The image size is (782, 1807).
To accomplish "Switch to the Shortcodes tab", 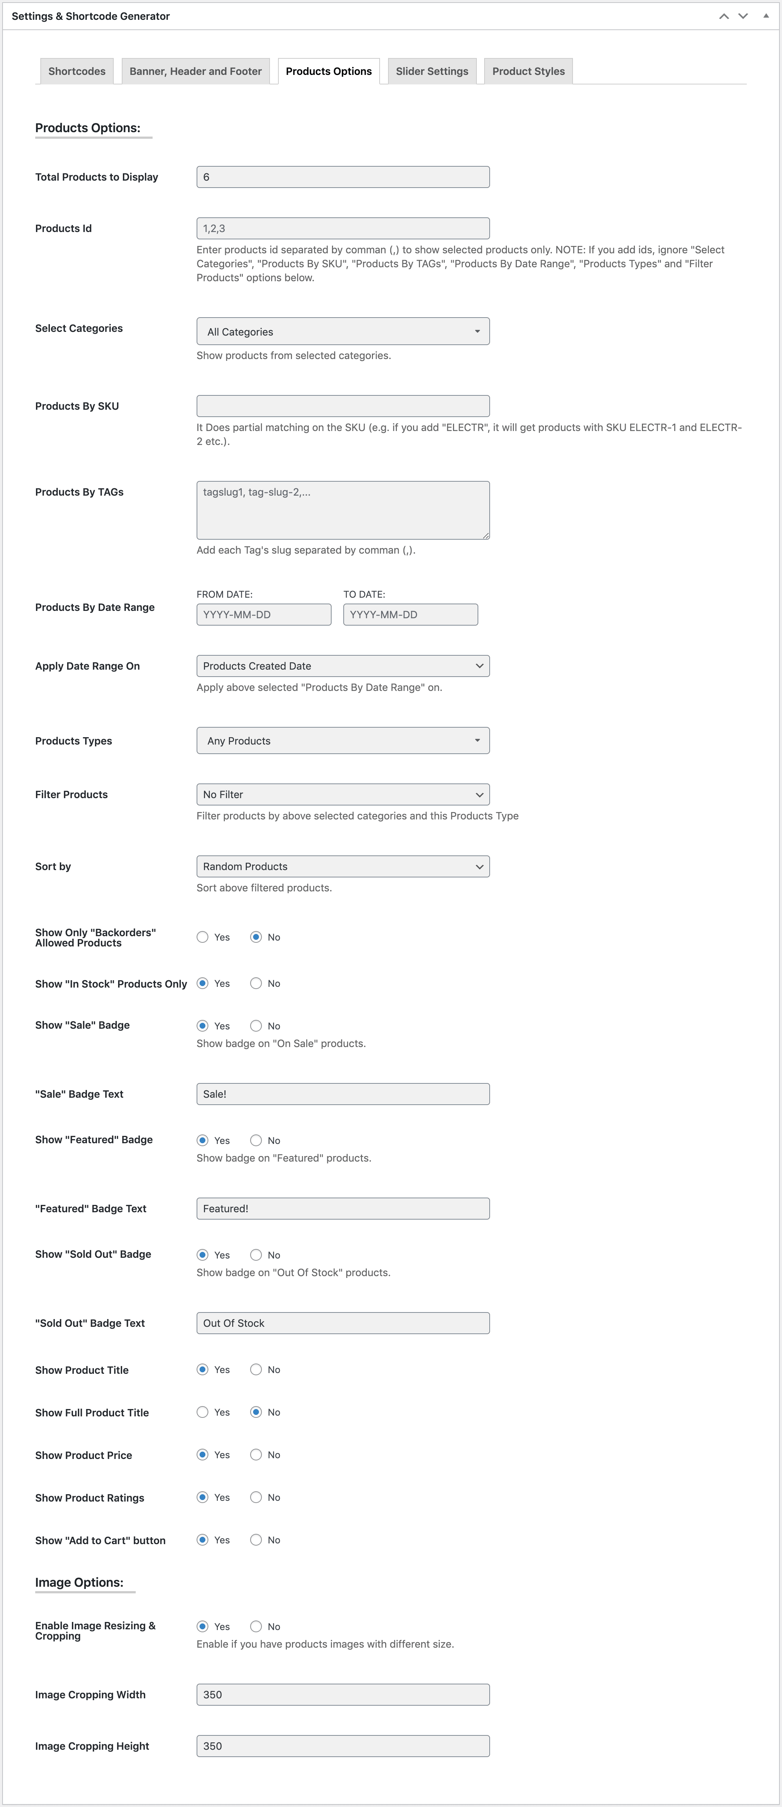I will point(77,72).
